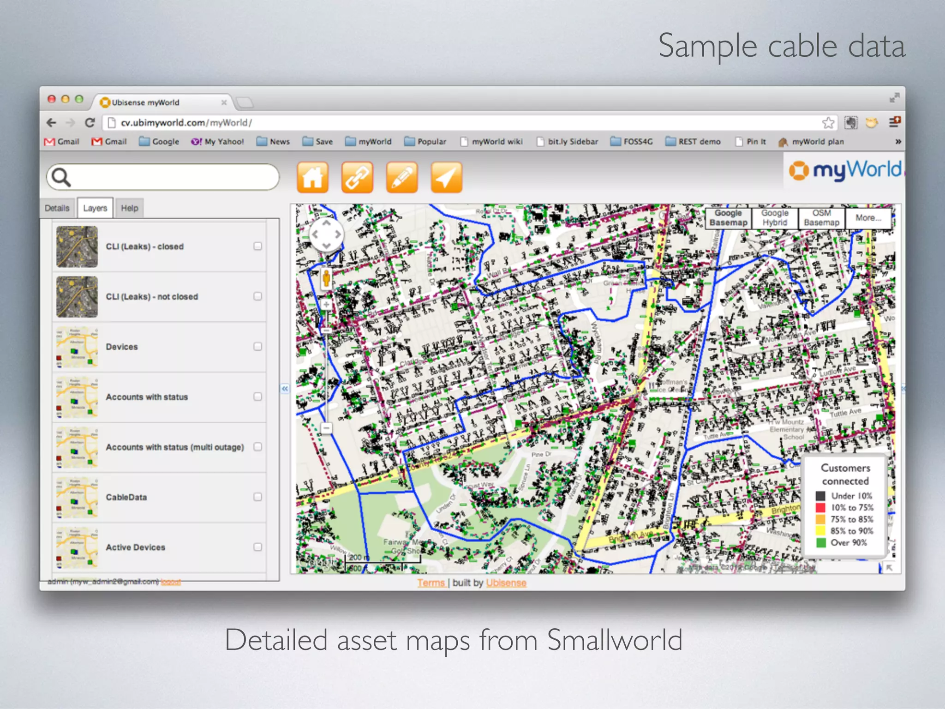945x709 pixels.
Task: Click the CLI (Leaks) - closed thumbnail
Action: (x=77, y=246)
